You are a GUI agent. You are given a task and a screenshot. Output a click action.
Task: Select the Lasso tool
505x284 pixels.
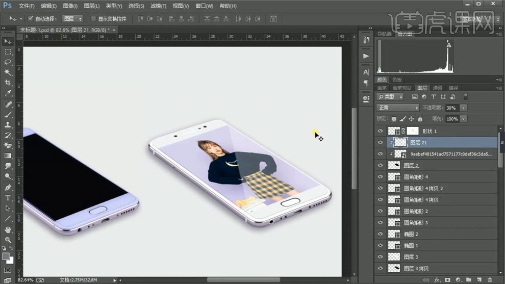[x=8, y=62]
